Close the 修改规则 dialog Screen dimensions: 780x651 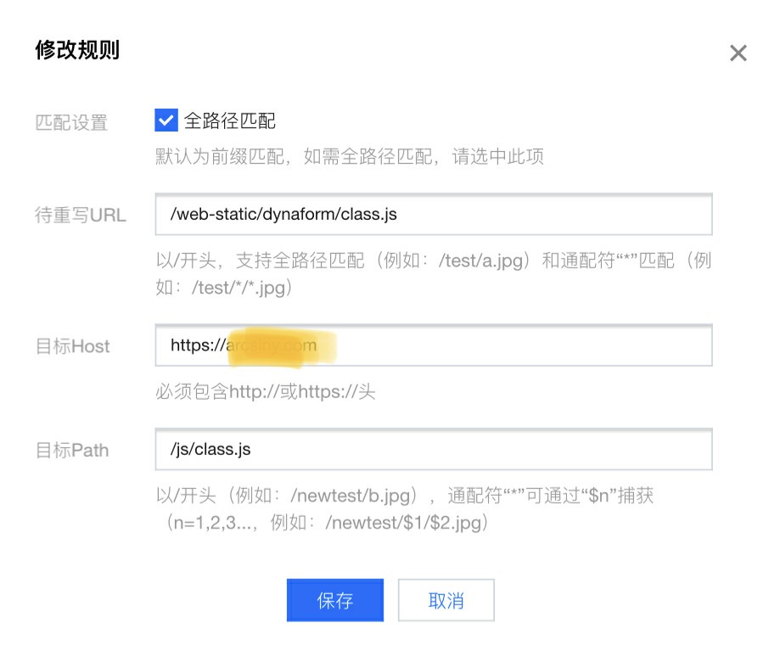pyautogui.click(x=738, y=53)
